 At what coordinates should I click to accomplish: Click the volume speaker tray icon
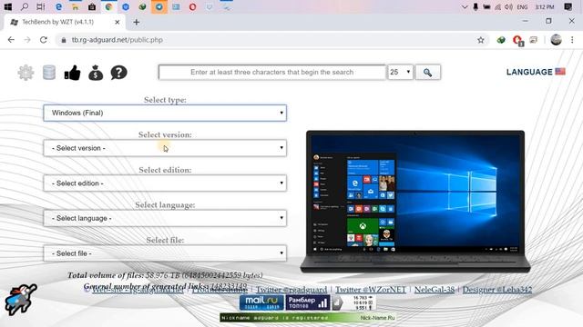pyautogui.click(x=509, y=6)
